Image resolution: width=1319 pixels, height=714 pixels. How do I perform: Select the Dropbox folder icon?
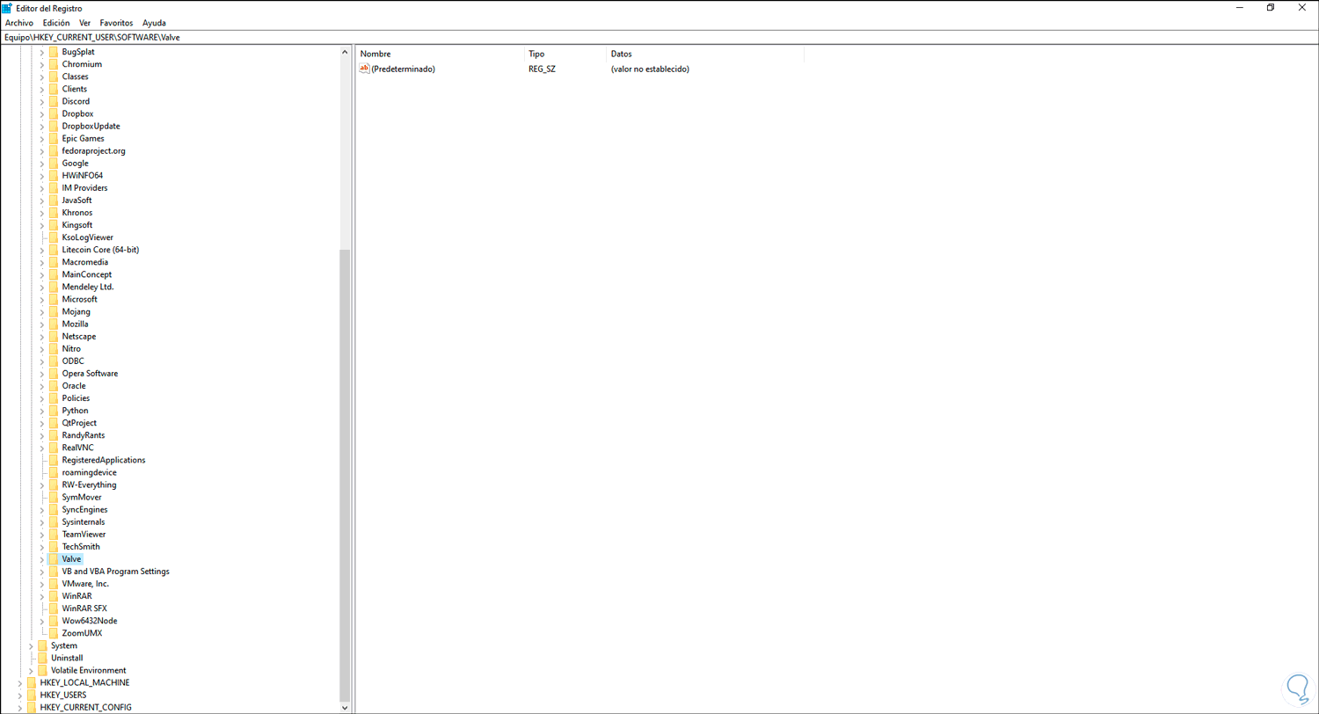pos(54,113)
